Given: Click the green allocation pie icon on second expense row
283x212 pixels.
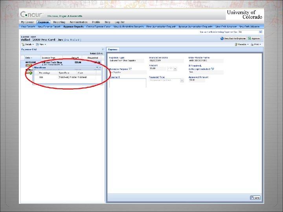Looking at the screenshot, I should click(31, 73).
